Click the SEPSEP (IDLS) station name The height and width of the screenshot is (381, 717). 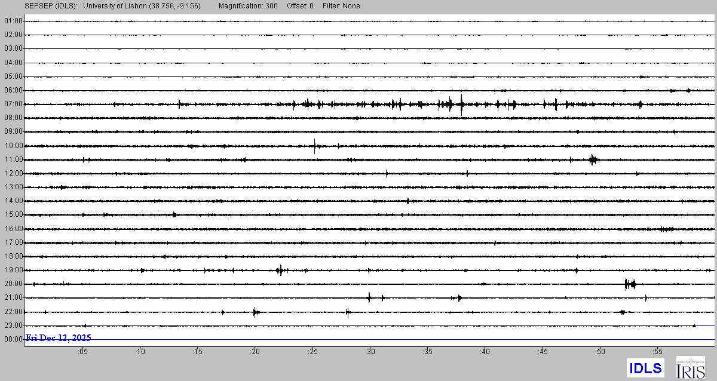tap(51, 6)
